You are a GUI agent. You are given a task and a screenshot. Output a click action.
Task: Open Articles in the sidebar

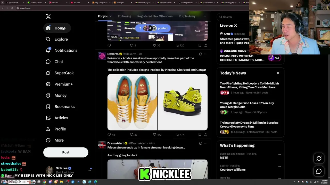pyautogui.click(x=57, y=118)
